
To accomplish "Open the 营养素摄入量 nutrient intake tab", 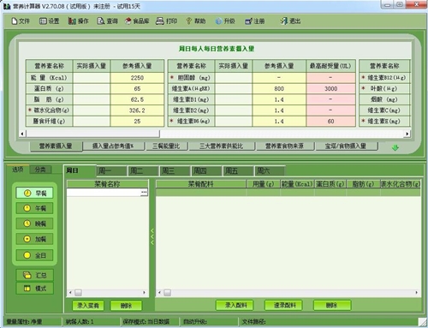I will 56,146.
